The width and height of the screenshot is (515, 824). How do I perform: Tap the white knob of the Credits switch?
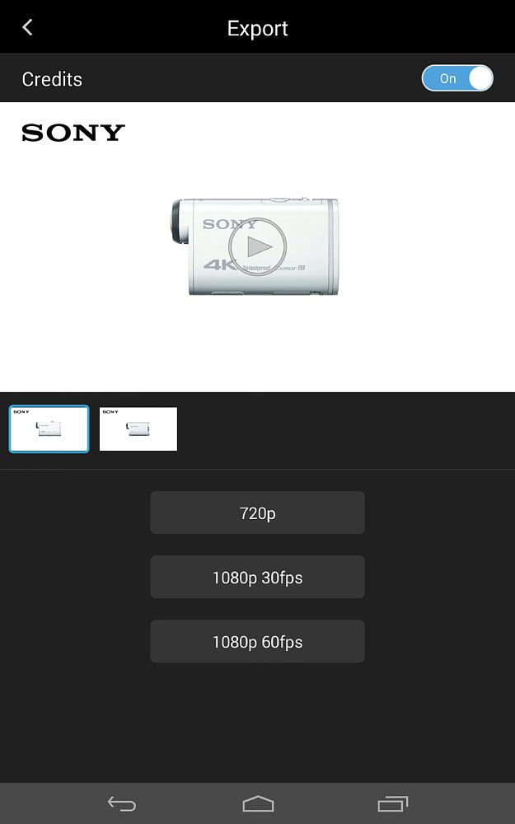480,78
